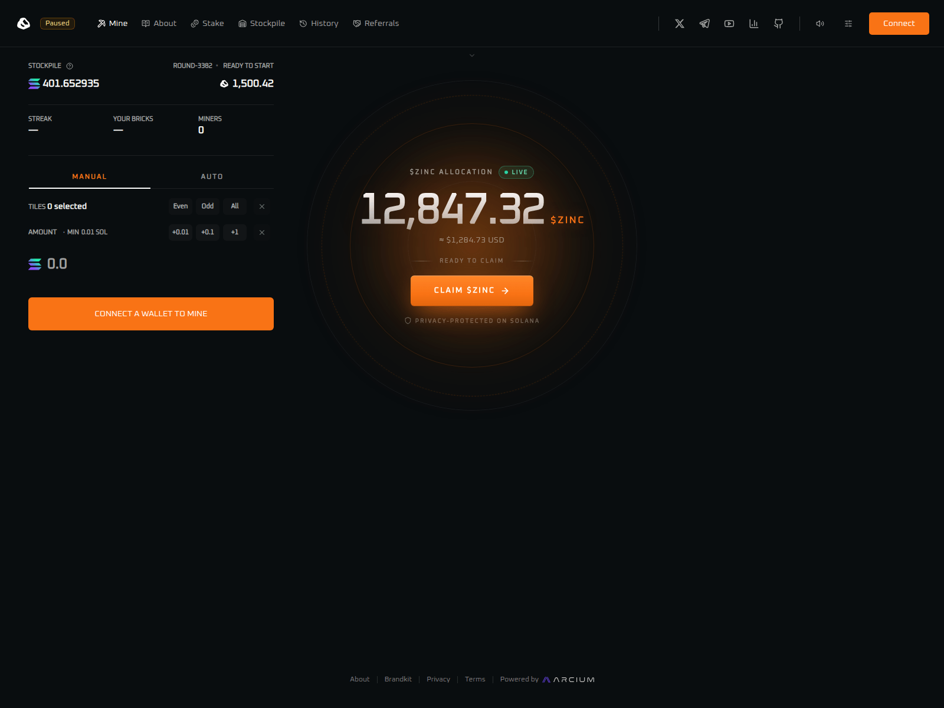Open the YouTube link icon

click(729, 24)
